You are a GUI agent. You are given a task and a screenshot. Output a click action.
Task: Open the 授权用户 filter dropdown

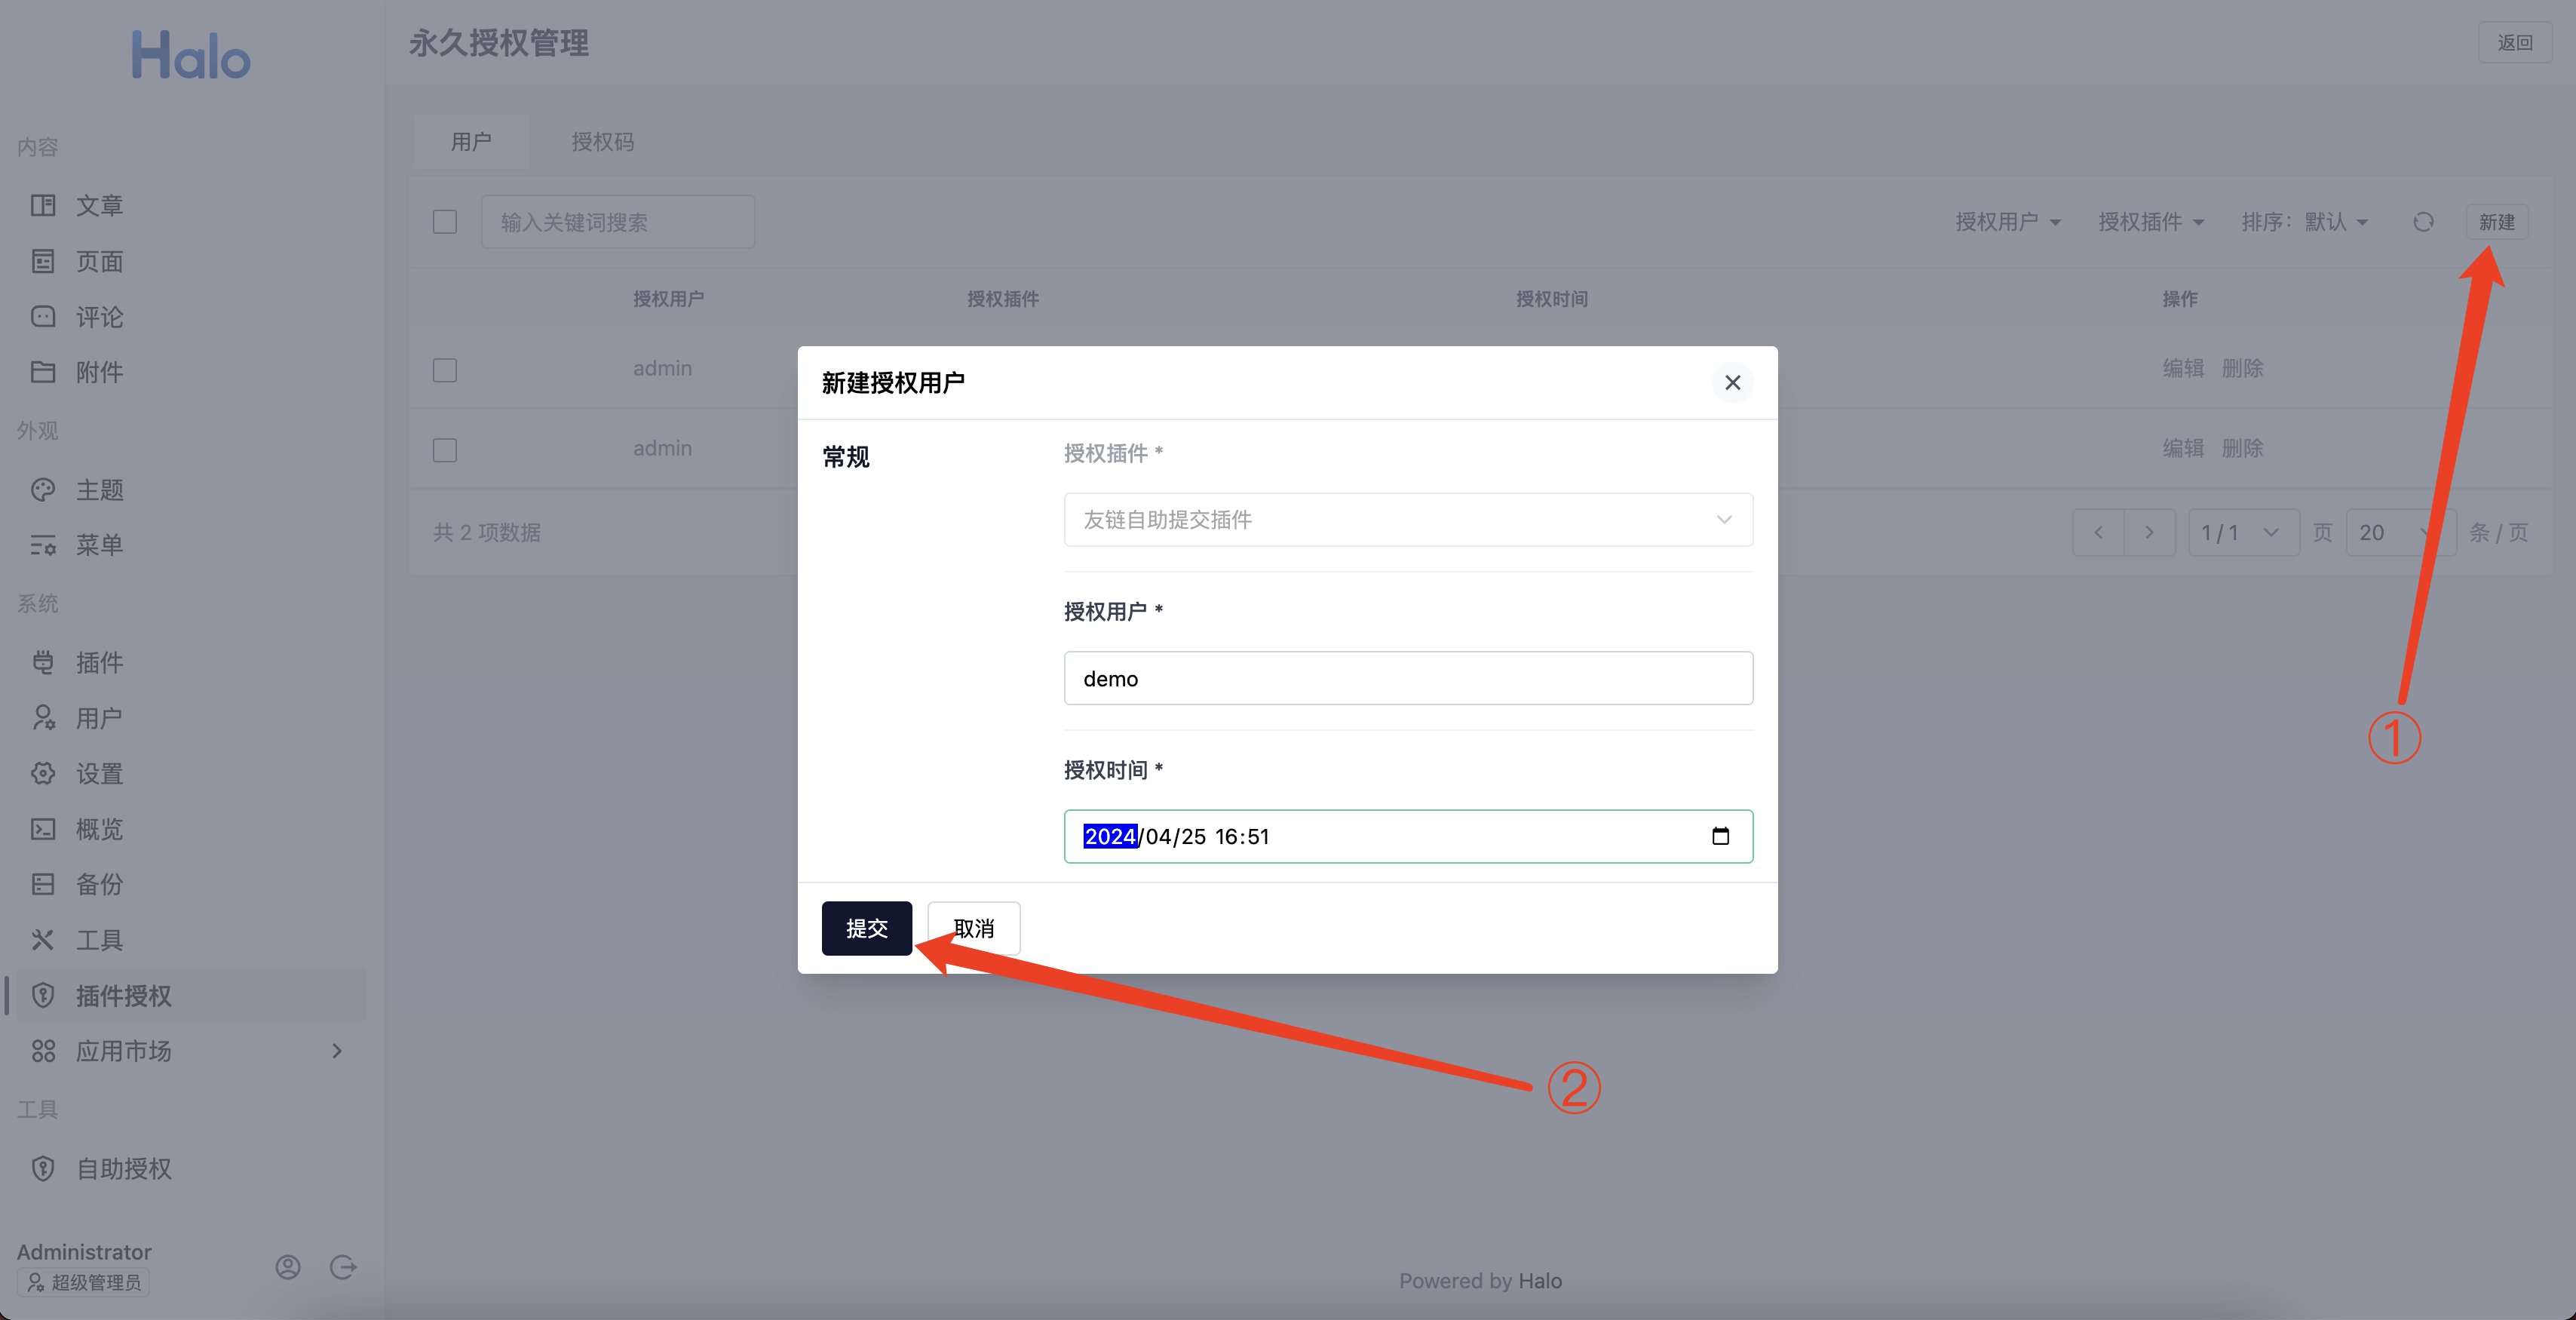(x=2008, y=222)
